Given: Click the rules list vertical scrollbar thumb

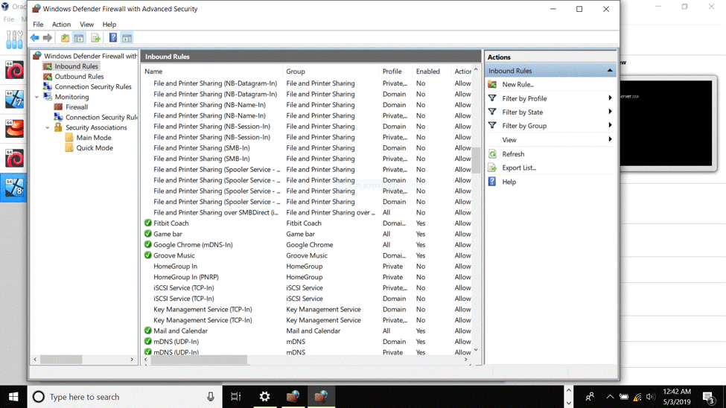Looking at the screenshot, I should tap(476, 160).
